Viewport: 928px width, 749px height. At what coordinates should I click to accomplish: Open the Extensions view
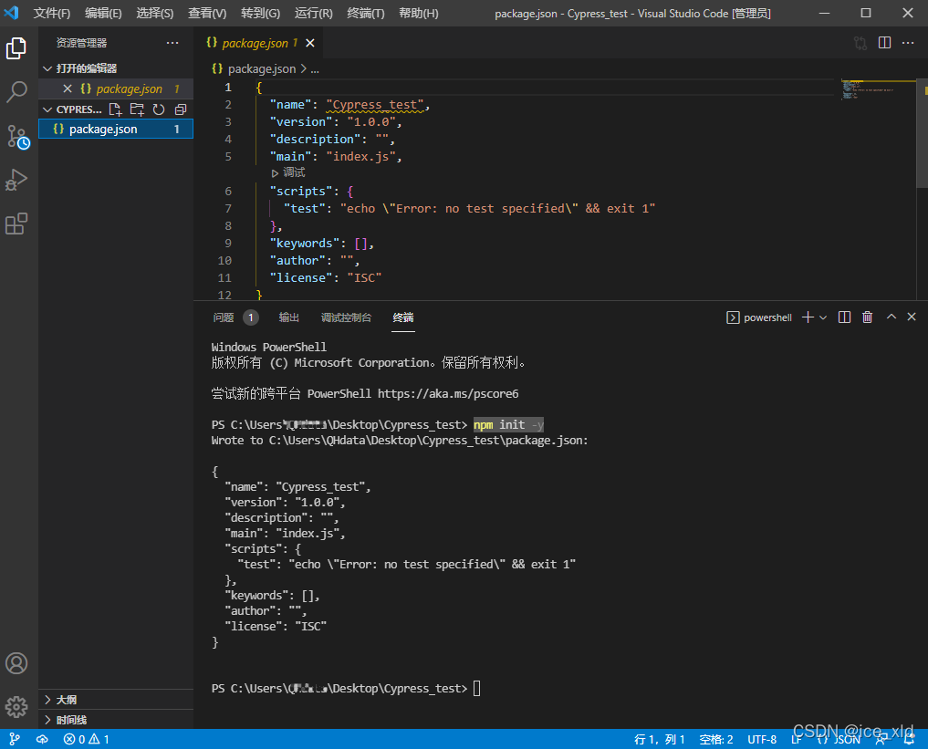(16, 224)
